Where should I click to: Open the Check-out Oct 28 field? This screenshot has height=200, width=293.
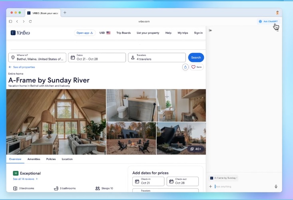pyautogui.click(x=183, y=181)
